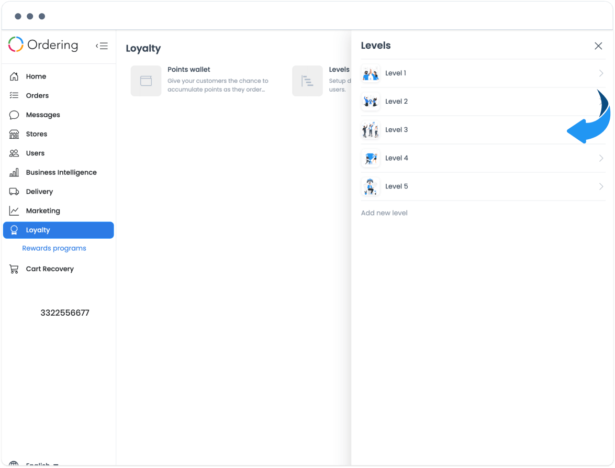This screenshot has height=468, width=615.
Task: Click the Home house icon
Action: tap(14, 76)
